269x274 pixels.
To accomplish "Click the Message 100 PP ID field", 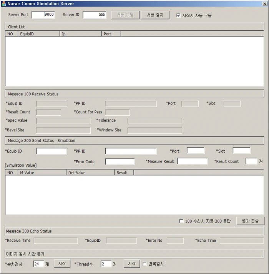I will tap(131, 104).
